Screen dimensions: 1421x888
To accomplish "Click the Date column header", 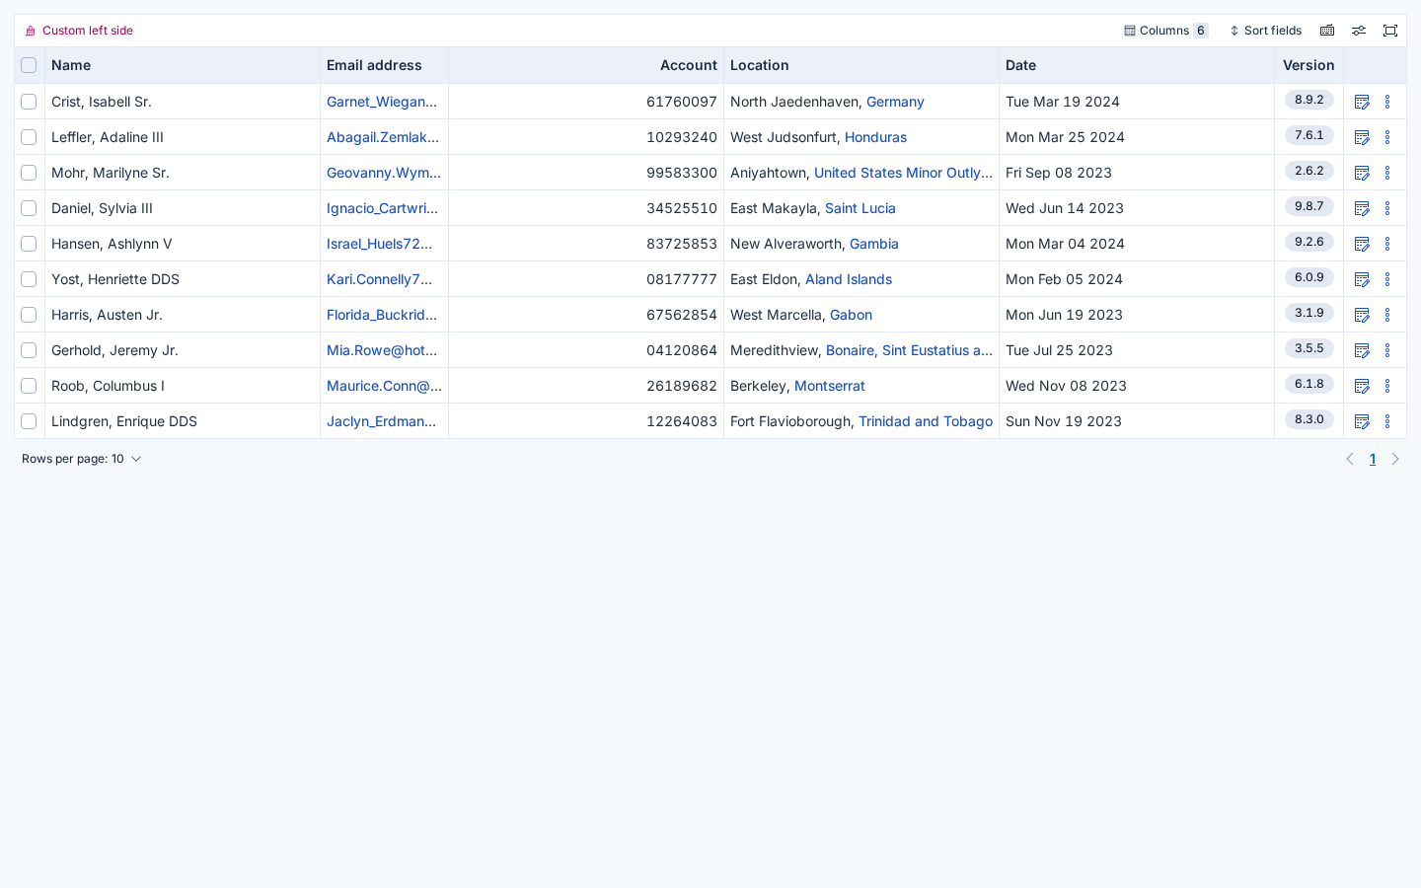I will 1137,65.
